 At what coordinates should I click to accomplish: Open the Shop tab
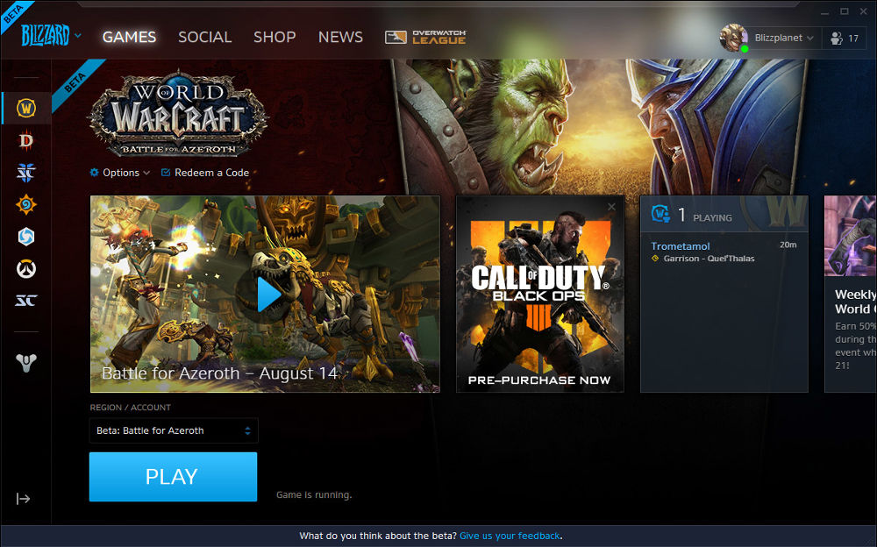[275, 37]
